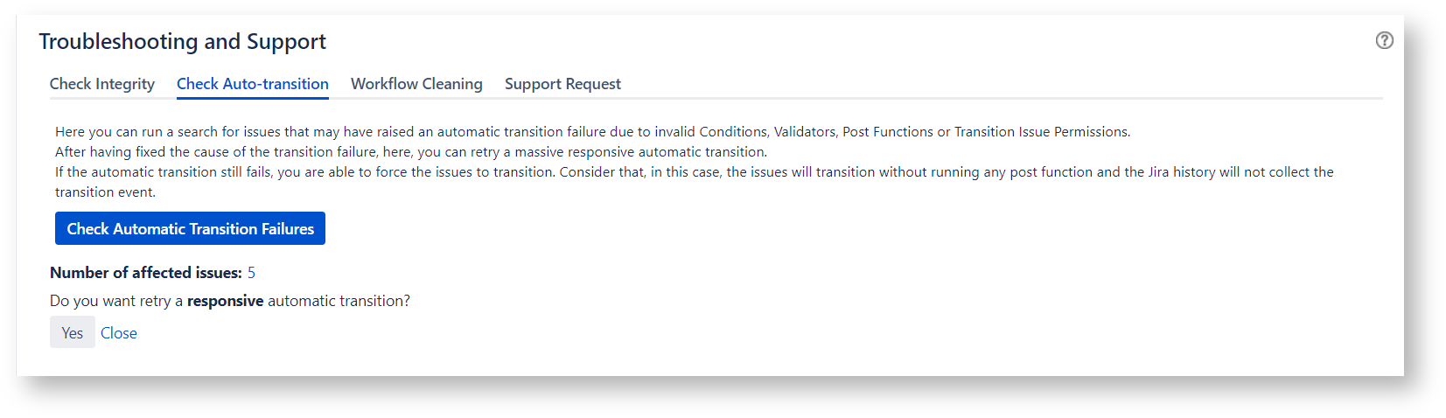Viewport: 1446px width, 418px height.
Task: Click the Number of affected issues label
Action: click(145, 273)
